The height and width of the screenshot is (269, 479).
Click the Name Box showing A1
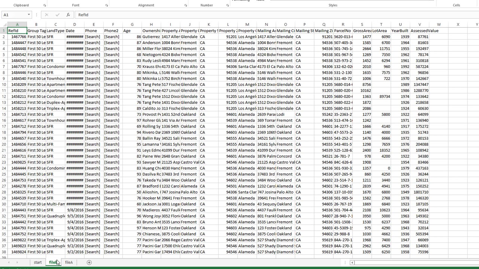coord(14,15)
